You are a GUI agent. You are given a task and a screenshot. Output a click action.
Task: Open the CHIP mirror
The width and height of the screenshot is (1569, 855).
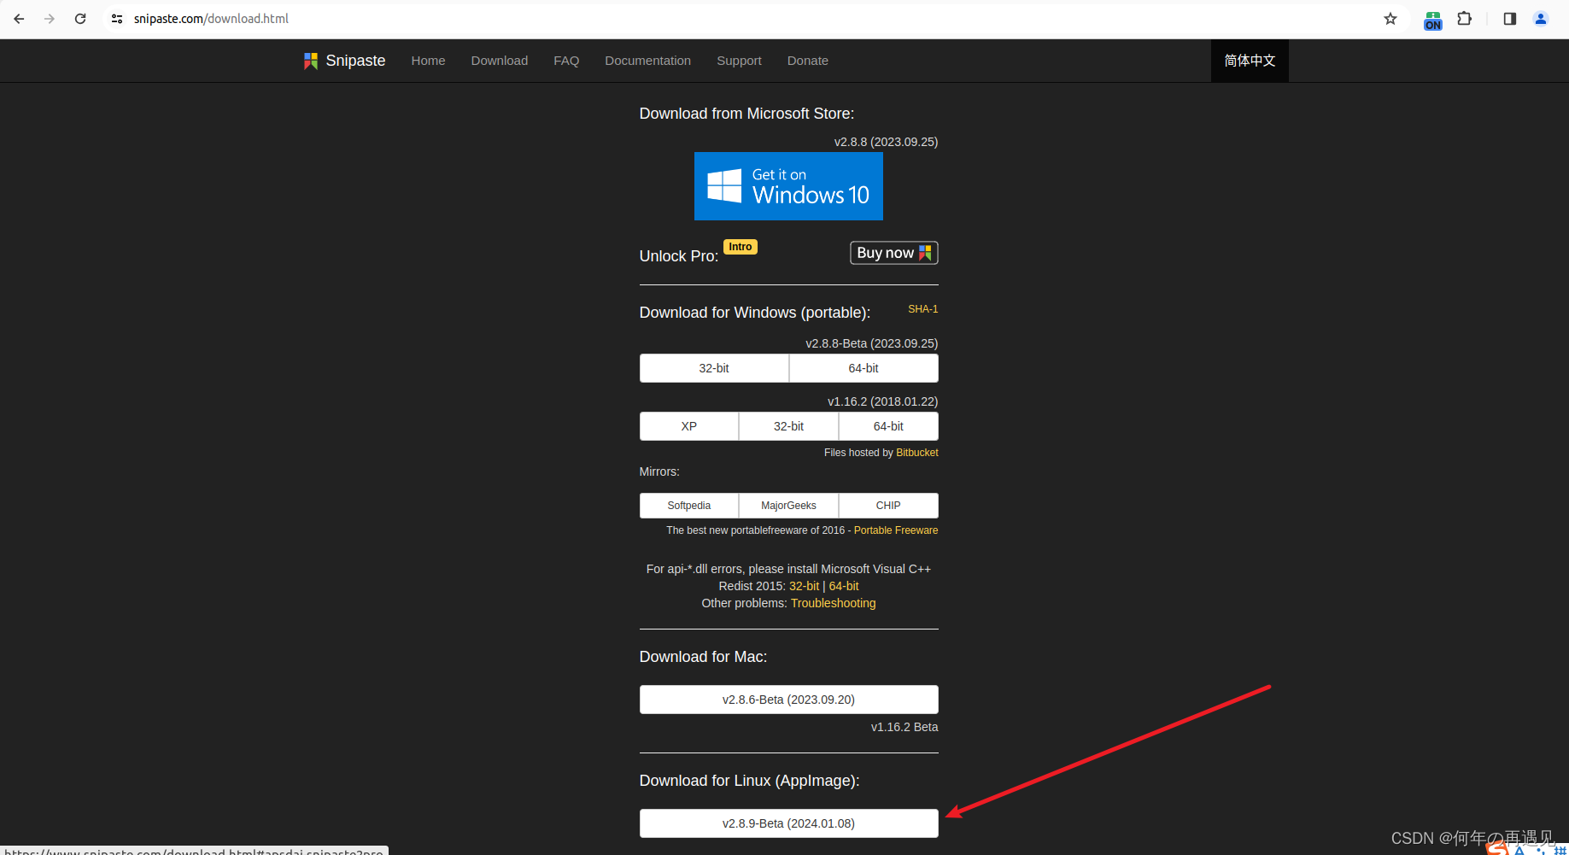click(x=888, y=506)
